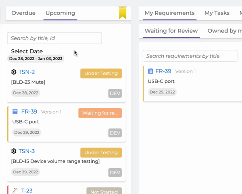Viewport: 242px width, 194px height.
Task: Click the Search requirements by title field
Action: [190, 56]
